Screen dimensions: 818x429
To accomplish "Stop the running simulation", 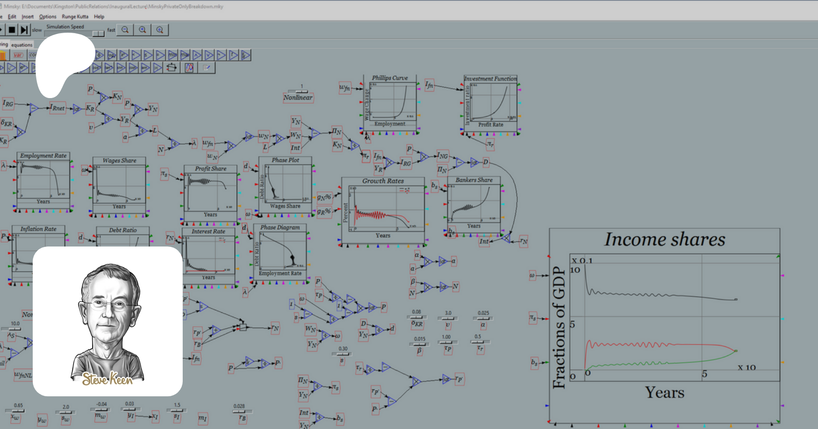I will pyautogui.click(x=12, y=30).
